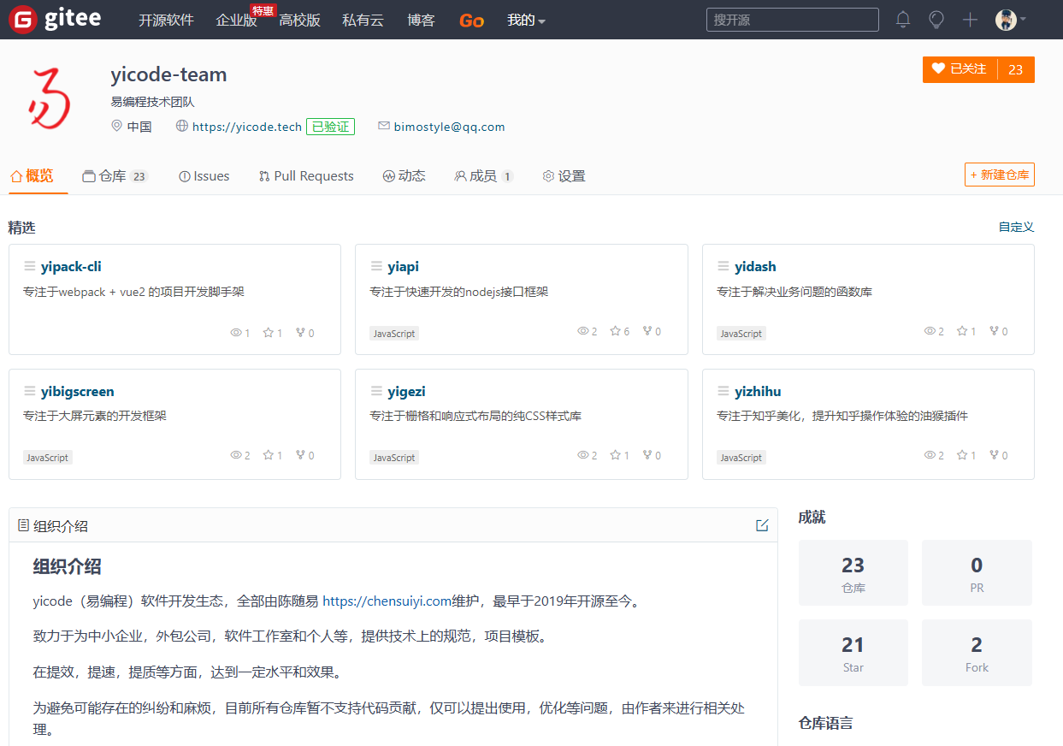This screenshot has height=746, width=1063.
Task: Open the Gitee logo home link
Action: pyautogui.click(x=54, y=19)
